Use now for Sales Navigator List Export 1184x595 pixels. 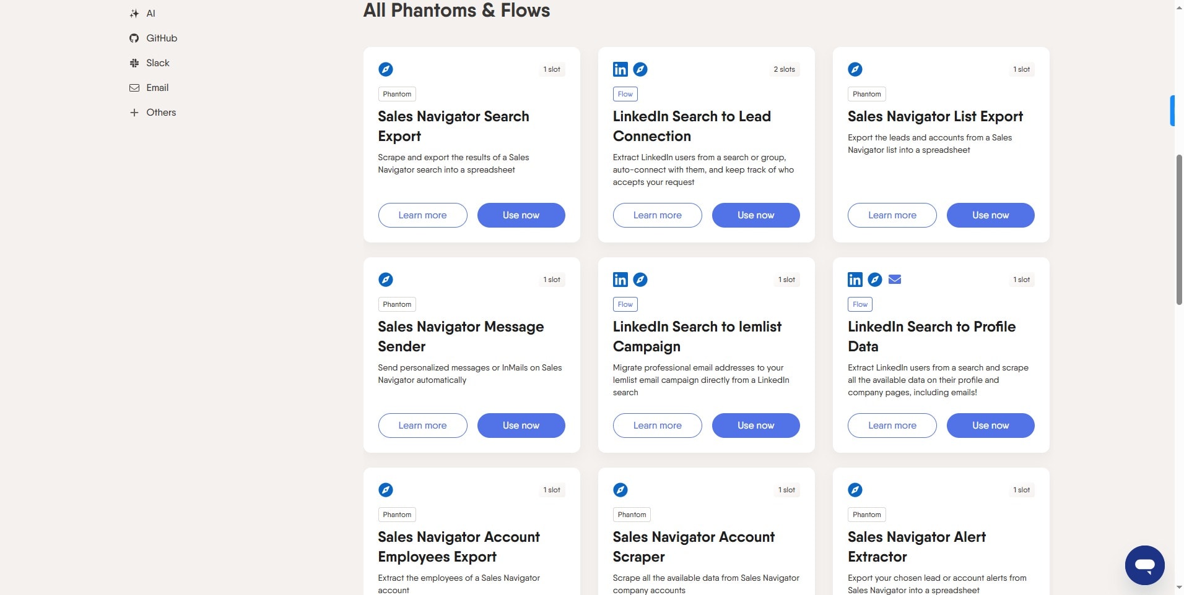991,215
